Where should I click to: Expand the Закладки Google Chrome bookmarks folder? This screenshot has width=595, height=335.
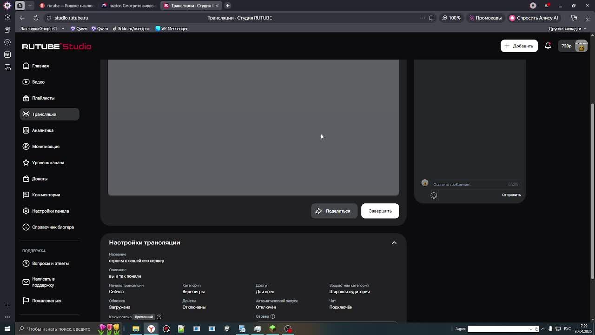click(42, 29)
